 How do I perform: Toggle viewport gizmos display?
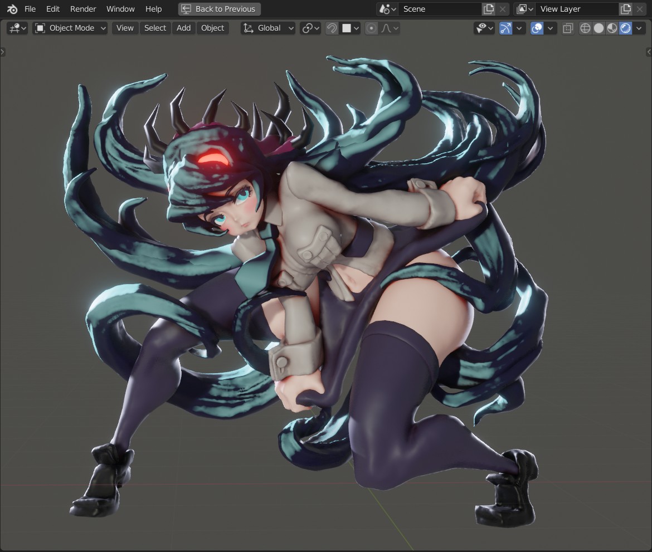tap(505, 28)
